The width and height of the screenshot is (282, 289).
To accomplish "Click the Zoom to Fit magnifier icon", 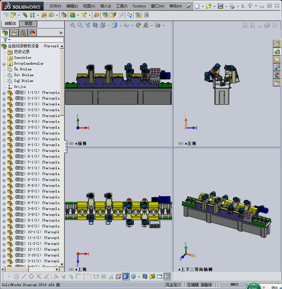I will [x=73, y=25].
